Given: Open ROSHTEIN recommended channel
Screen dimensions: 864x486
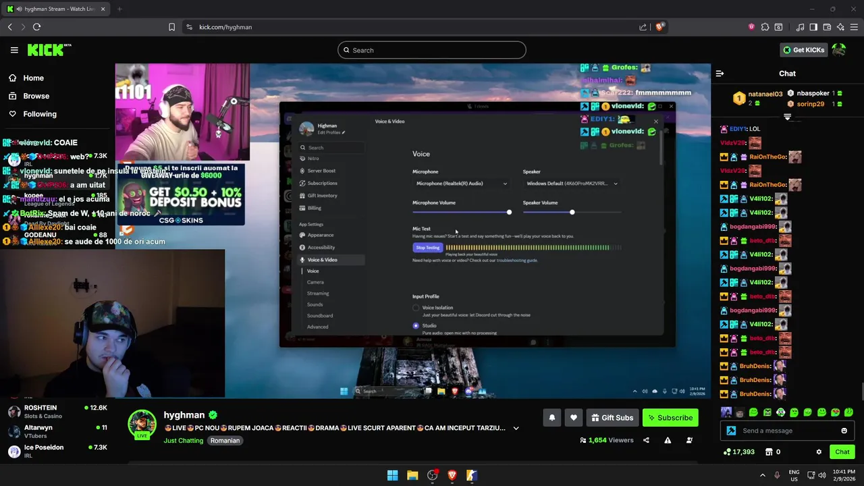Looking at the screenshot, I should (x=57, y=411).
